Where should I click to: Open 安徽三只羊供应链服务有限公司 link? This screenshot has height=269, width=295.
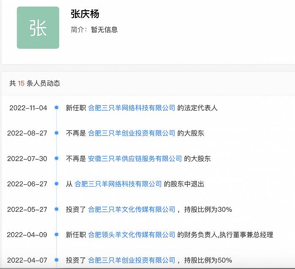coord(135,158)
